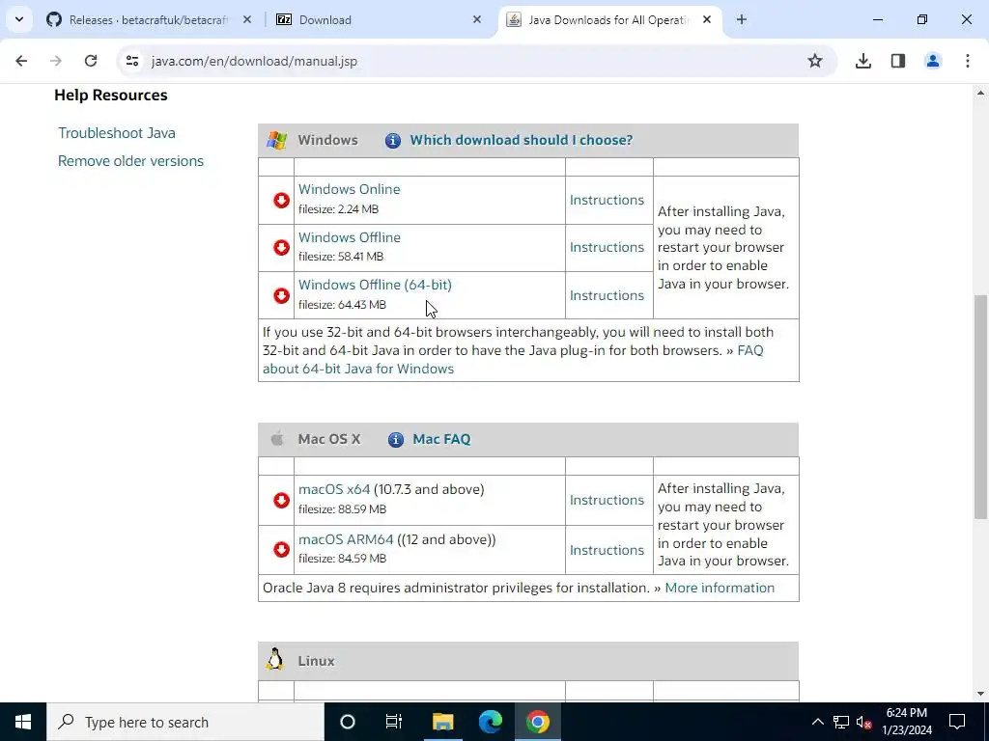The height and width of the screenshot is (741, 989).
Task: Click the Linux penguin icon in the section header
Action: [274, 659]
